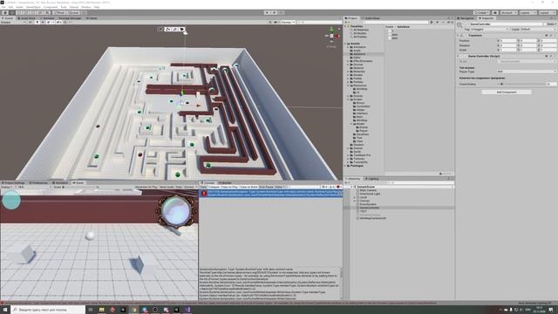
Task: Select Main Camera in Hierarchy
Action: (x=367, y=190)
